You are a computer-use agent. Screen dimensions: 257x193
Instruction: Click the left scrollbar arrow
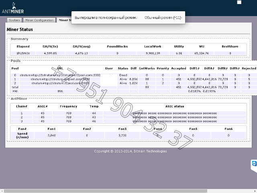click(2, 191)
